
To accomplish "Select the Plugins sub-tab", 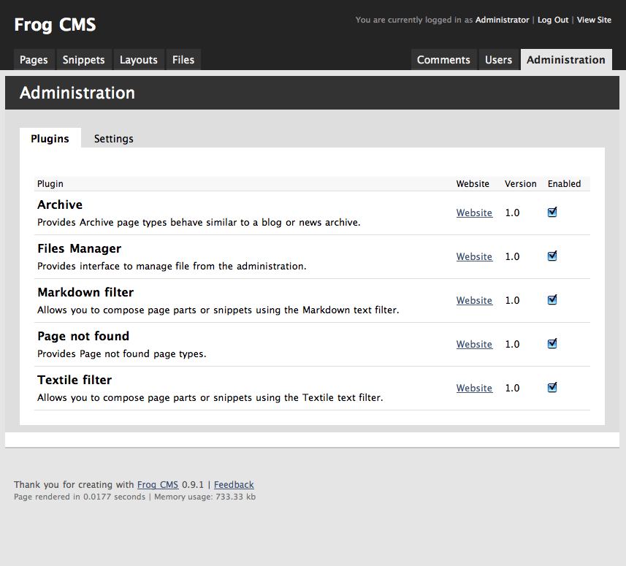I will click(50, 139).
